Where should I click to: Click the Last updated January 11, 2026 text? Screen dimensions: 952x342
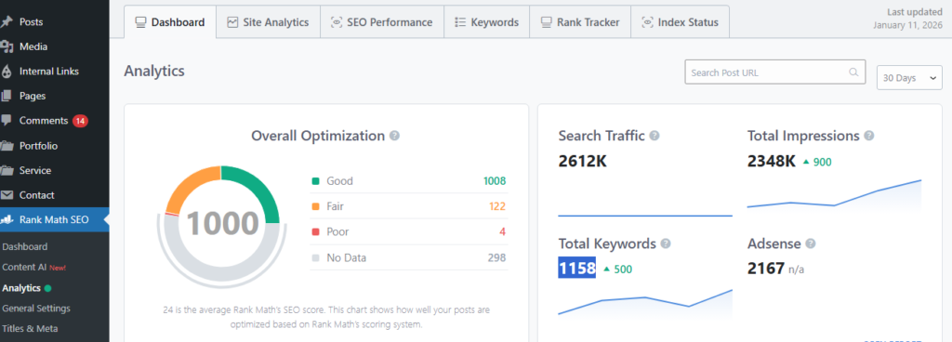(x=908, y=19)
